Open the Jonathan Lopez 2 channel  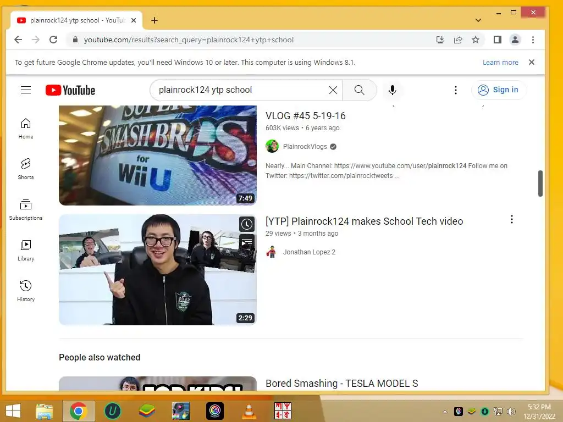point(309,252)
